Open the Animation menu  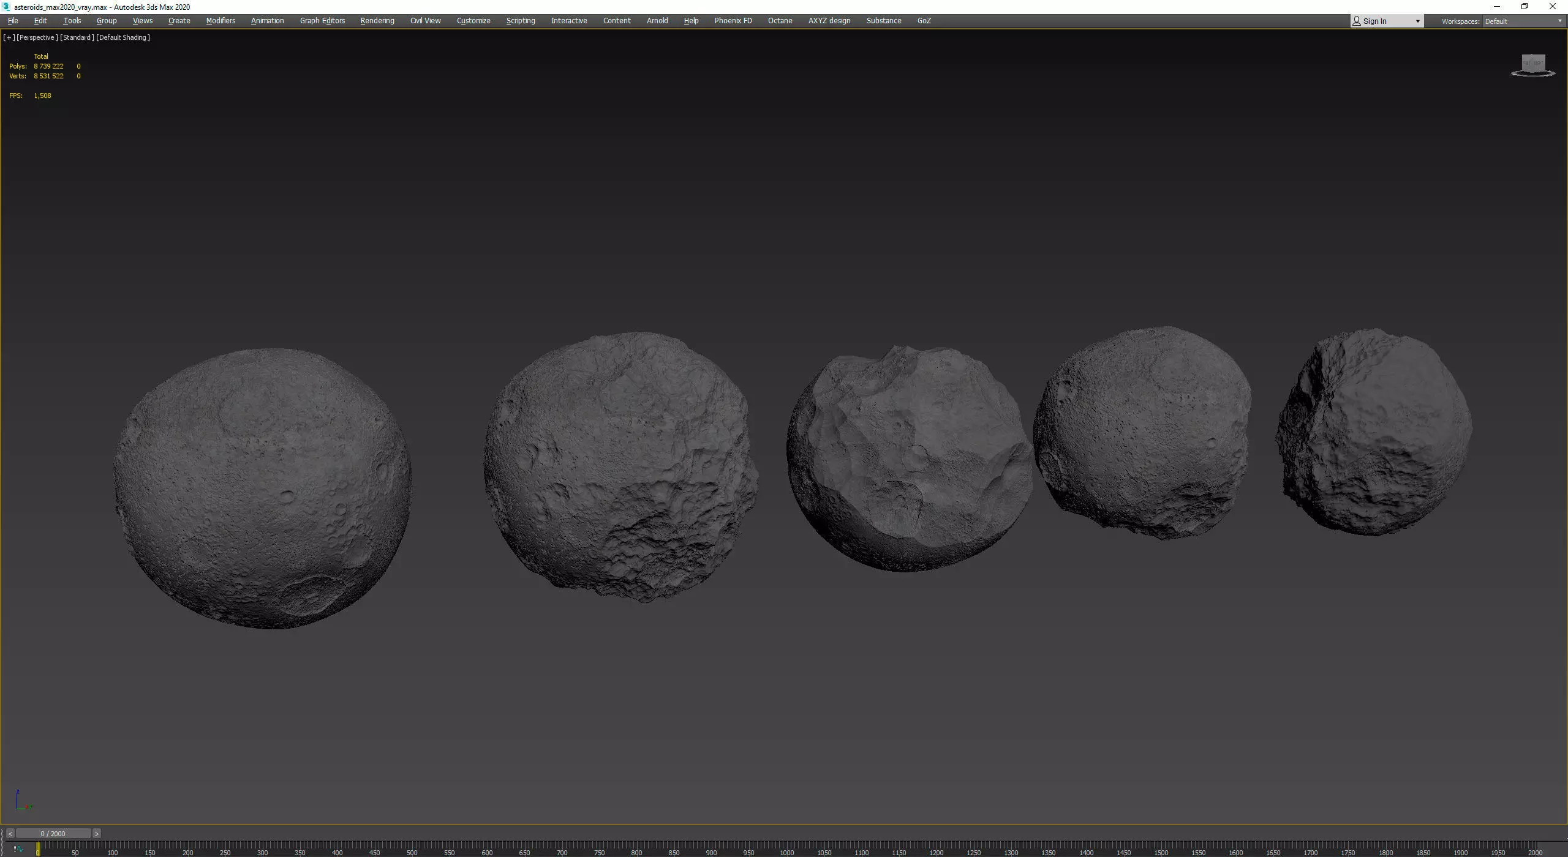[x=267, y=21]
